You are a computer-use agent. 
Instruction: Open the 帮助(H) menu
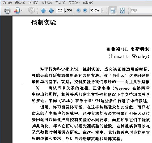pyautogui.click(x=88, y=2)
